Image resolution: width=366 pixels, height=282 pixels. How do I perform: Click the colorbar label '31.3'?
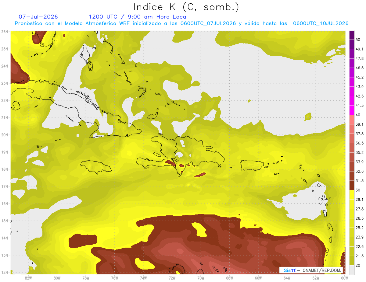coord(360,181)
